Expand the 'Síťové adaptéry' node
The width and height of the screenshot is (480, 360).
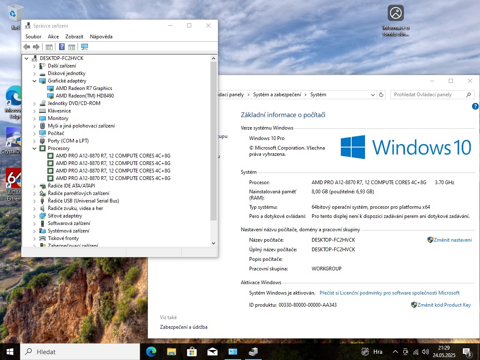click(x=34, y=216)
